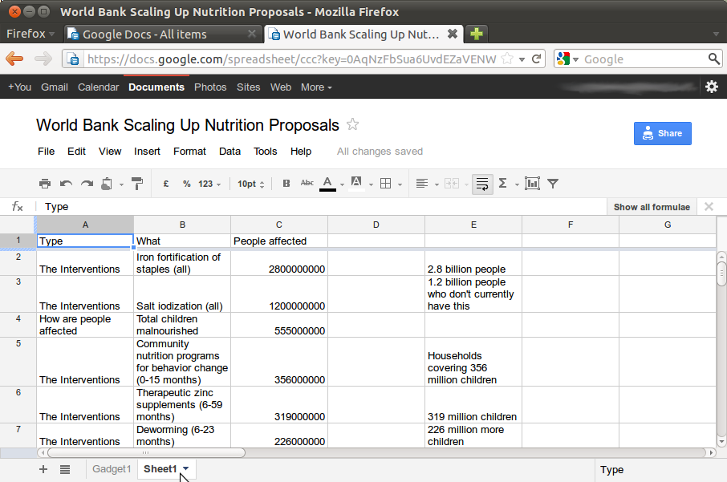Viewport: 727px width, 482px height.
Task: Click the Print icon in the toolbar
Action: point(45,184)
